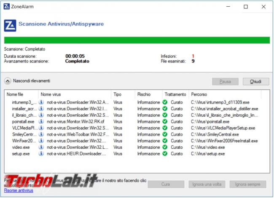Image resolution: width=274 pixels, height=198 pixels.
Task: Click the Scansione: Completato status text
Action: 24,49
